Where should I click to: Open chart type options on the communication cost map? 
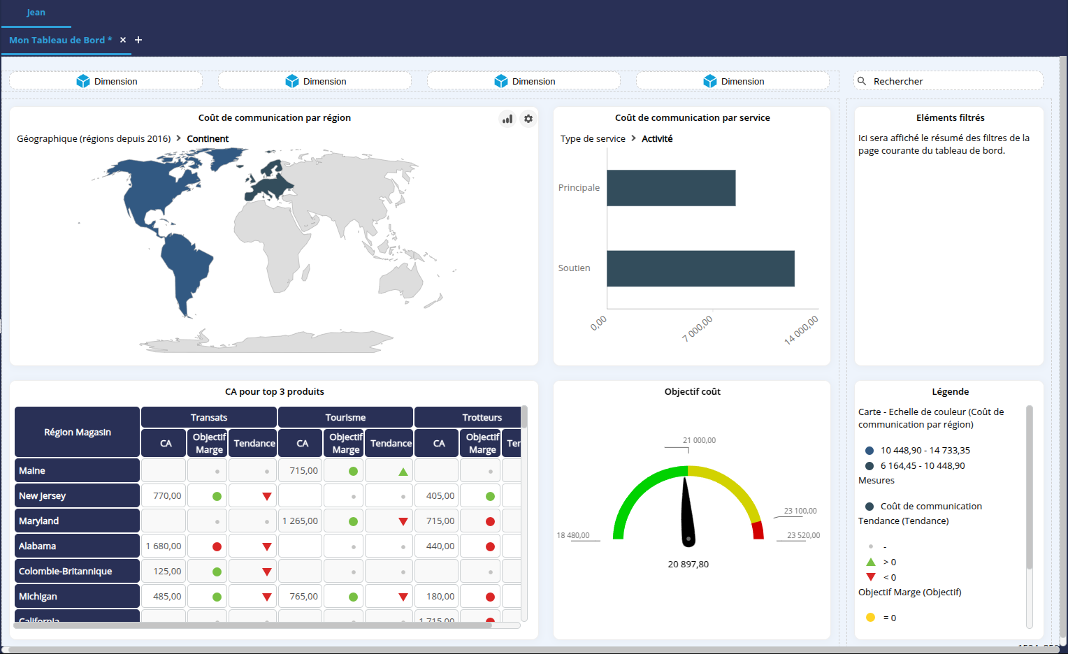point(507,119)
